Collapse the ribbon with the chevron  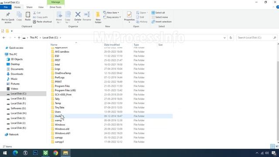(x=273, y=7)
